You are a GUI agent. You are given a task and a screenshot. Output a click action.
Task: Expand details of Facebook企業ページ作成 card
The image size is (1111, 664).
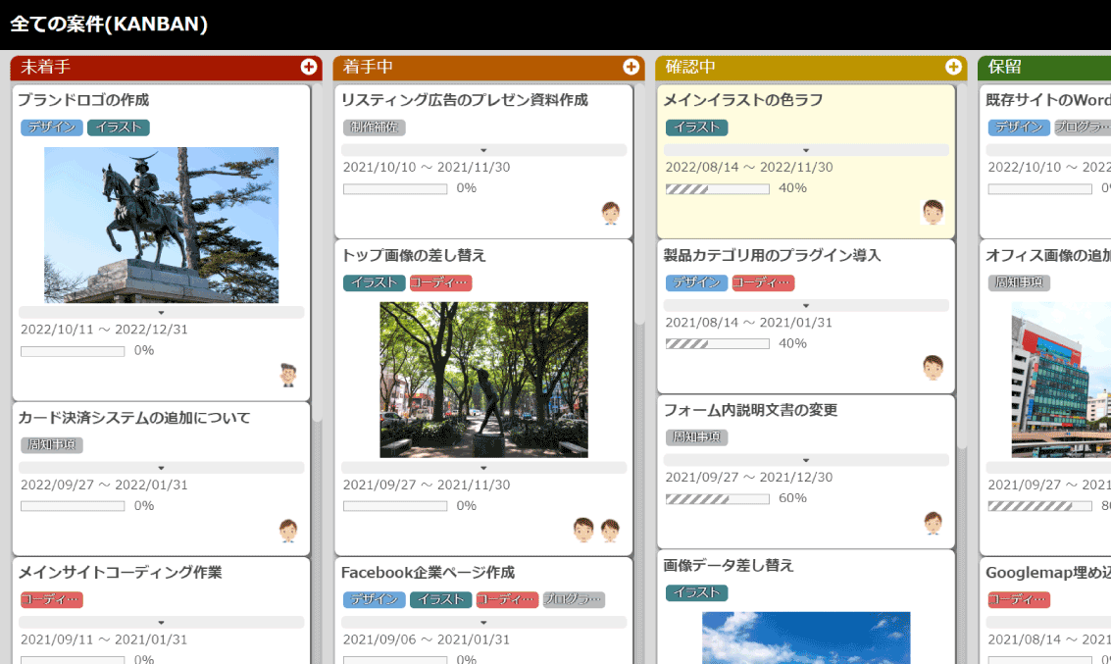[x=484, y=622]
